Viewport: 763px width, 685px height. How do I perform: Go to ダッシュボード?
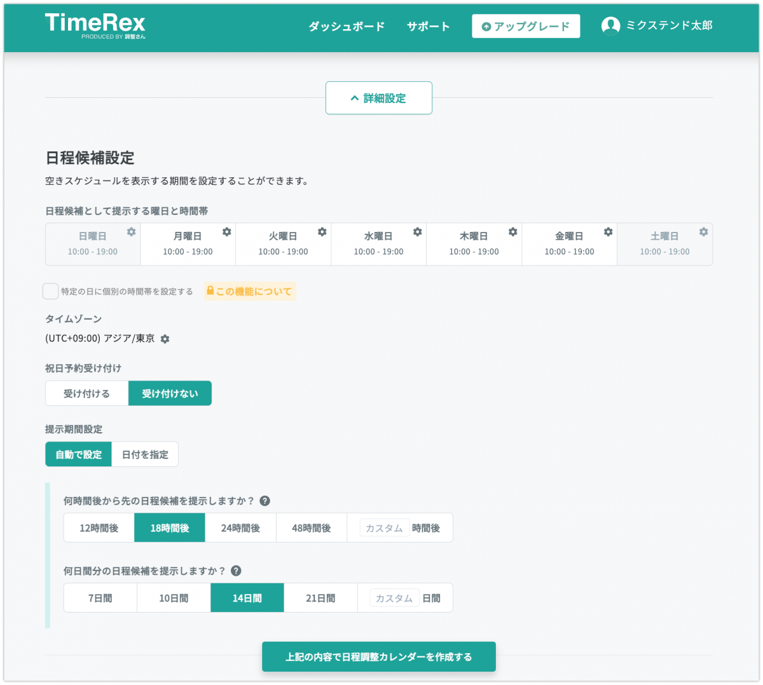(x=346, y=27)
